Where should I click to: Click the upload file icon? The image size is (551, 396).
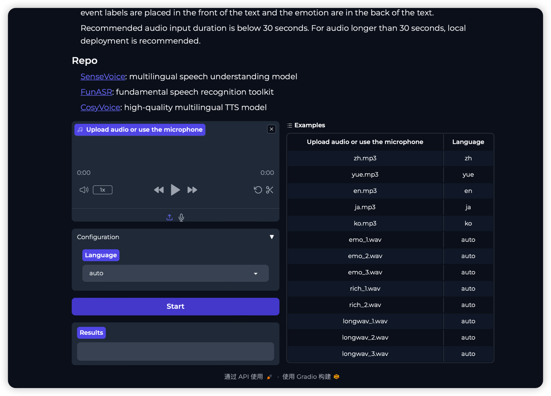(x=169, y=217)
